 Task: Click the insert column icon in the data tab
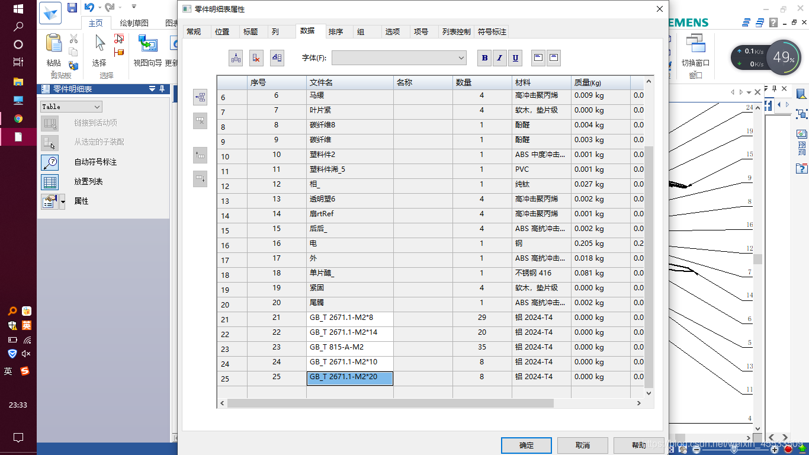pyautogui.click(x=236, y=57)
